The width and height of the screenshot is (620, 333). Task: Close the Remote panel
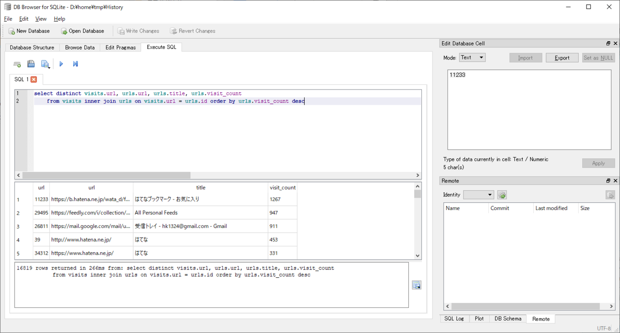coord(616,181)
